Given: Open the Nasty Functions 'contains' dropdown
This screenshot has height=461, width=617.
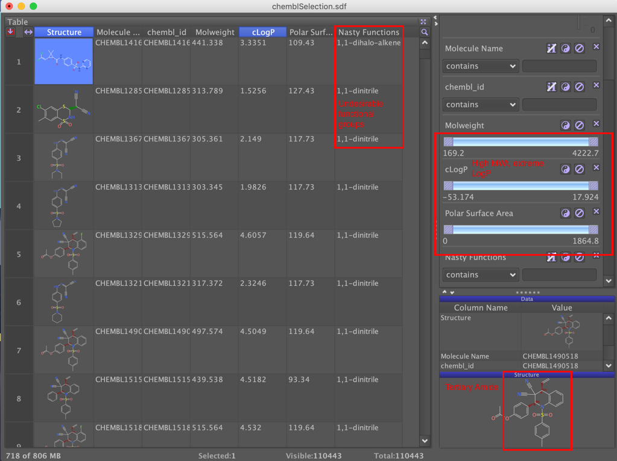Looking at the screenshot, I should click(x=481, y=274).
